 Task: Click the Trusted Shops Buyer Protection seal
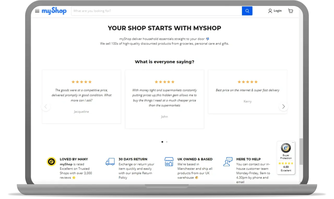pos(286,148)
